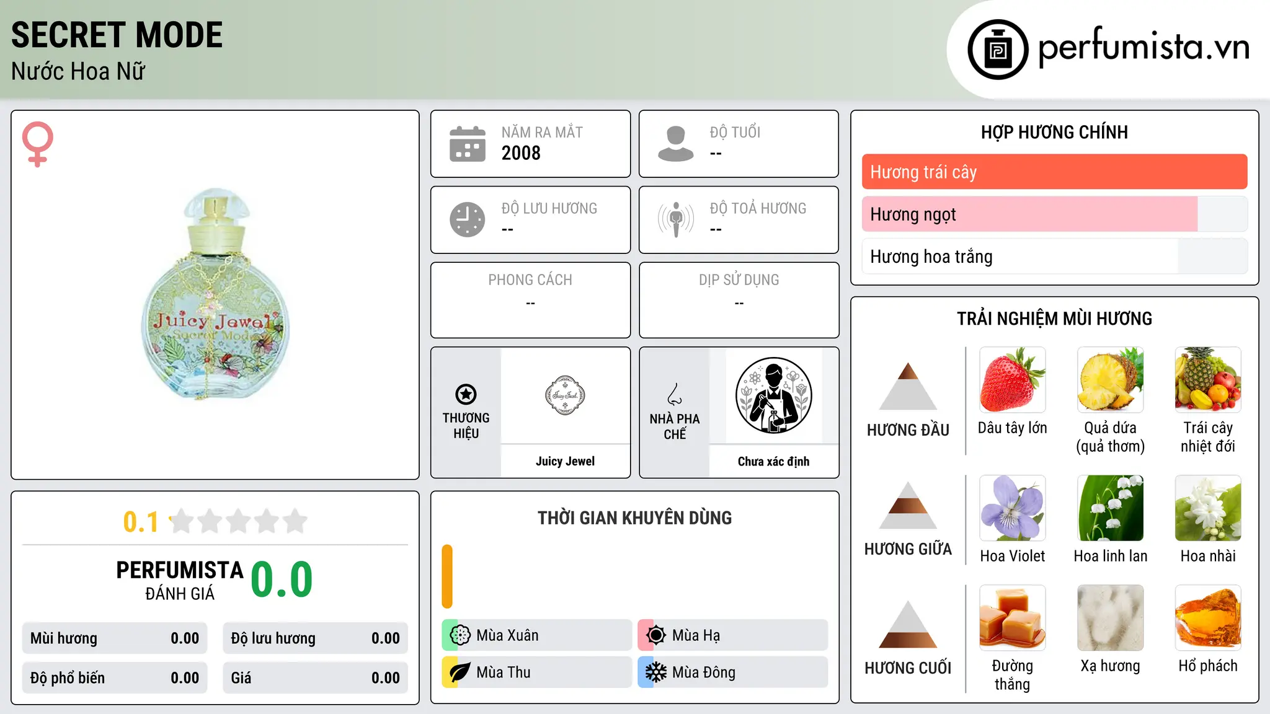Open the Hoa nhài jasmine note image

[1208, 508]
